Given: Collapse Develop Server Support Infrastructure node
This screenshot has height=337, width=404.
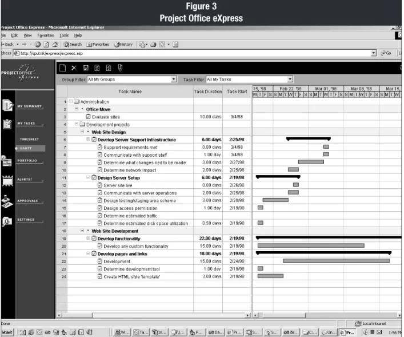Looking at the screenshot, I should tap(88, 140).
